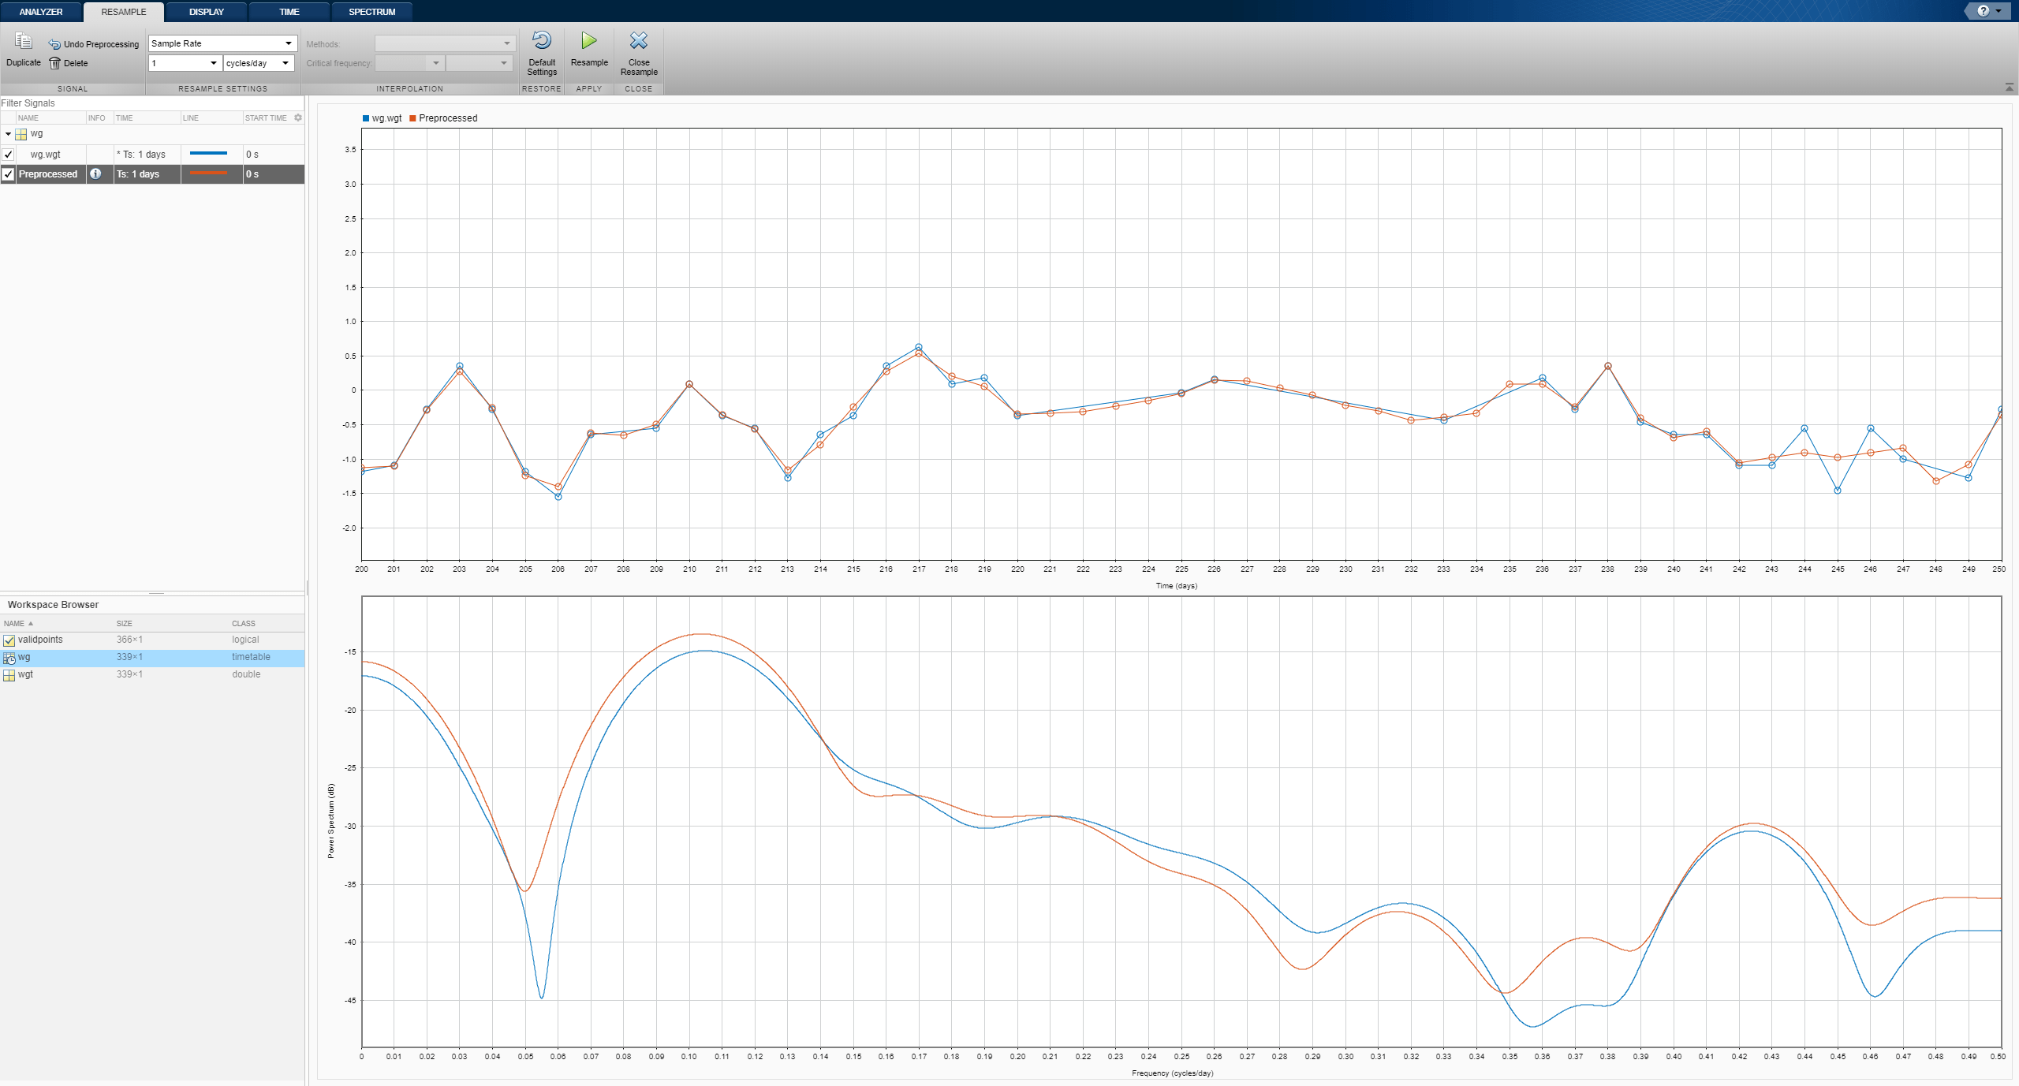The width and height of the screenshot is (2019, 1086).
Task: Collapse the wg signal tree node
Action: [8, 134]
